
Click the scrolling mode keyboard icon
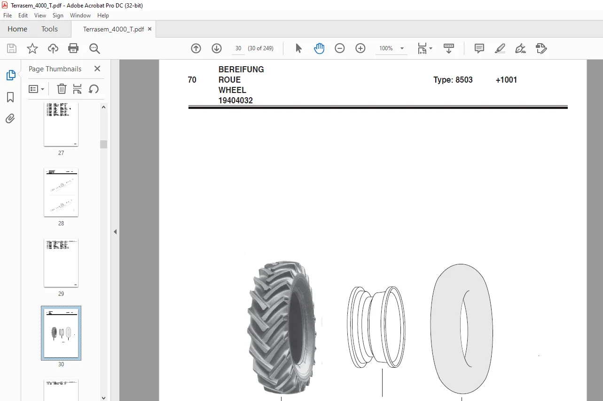(x=449, y=48)
